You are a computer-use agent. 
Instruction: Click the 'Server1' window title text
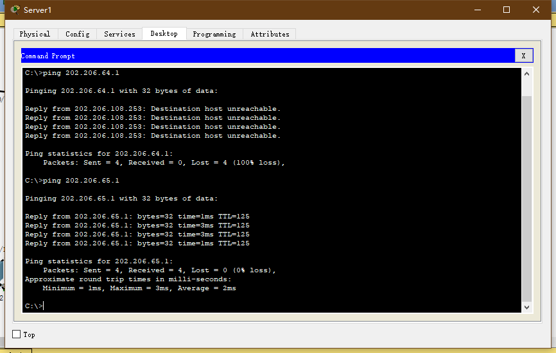[38, 10]
